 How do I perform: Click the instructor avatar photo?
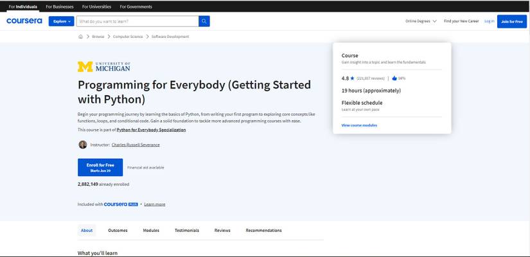(82, 145)
